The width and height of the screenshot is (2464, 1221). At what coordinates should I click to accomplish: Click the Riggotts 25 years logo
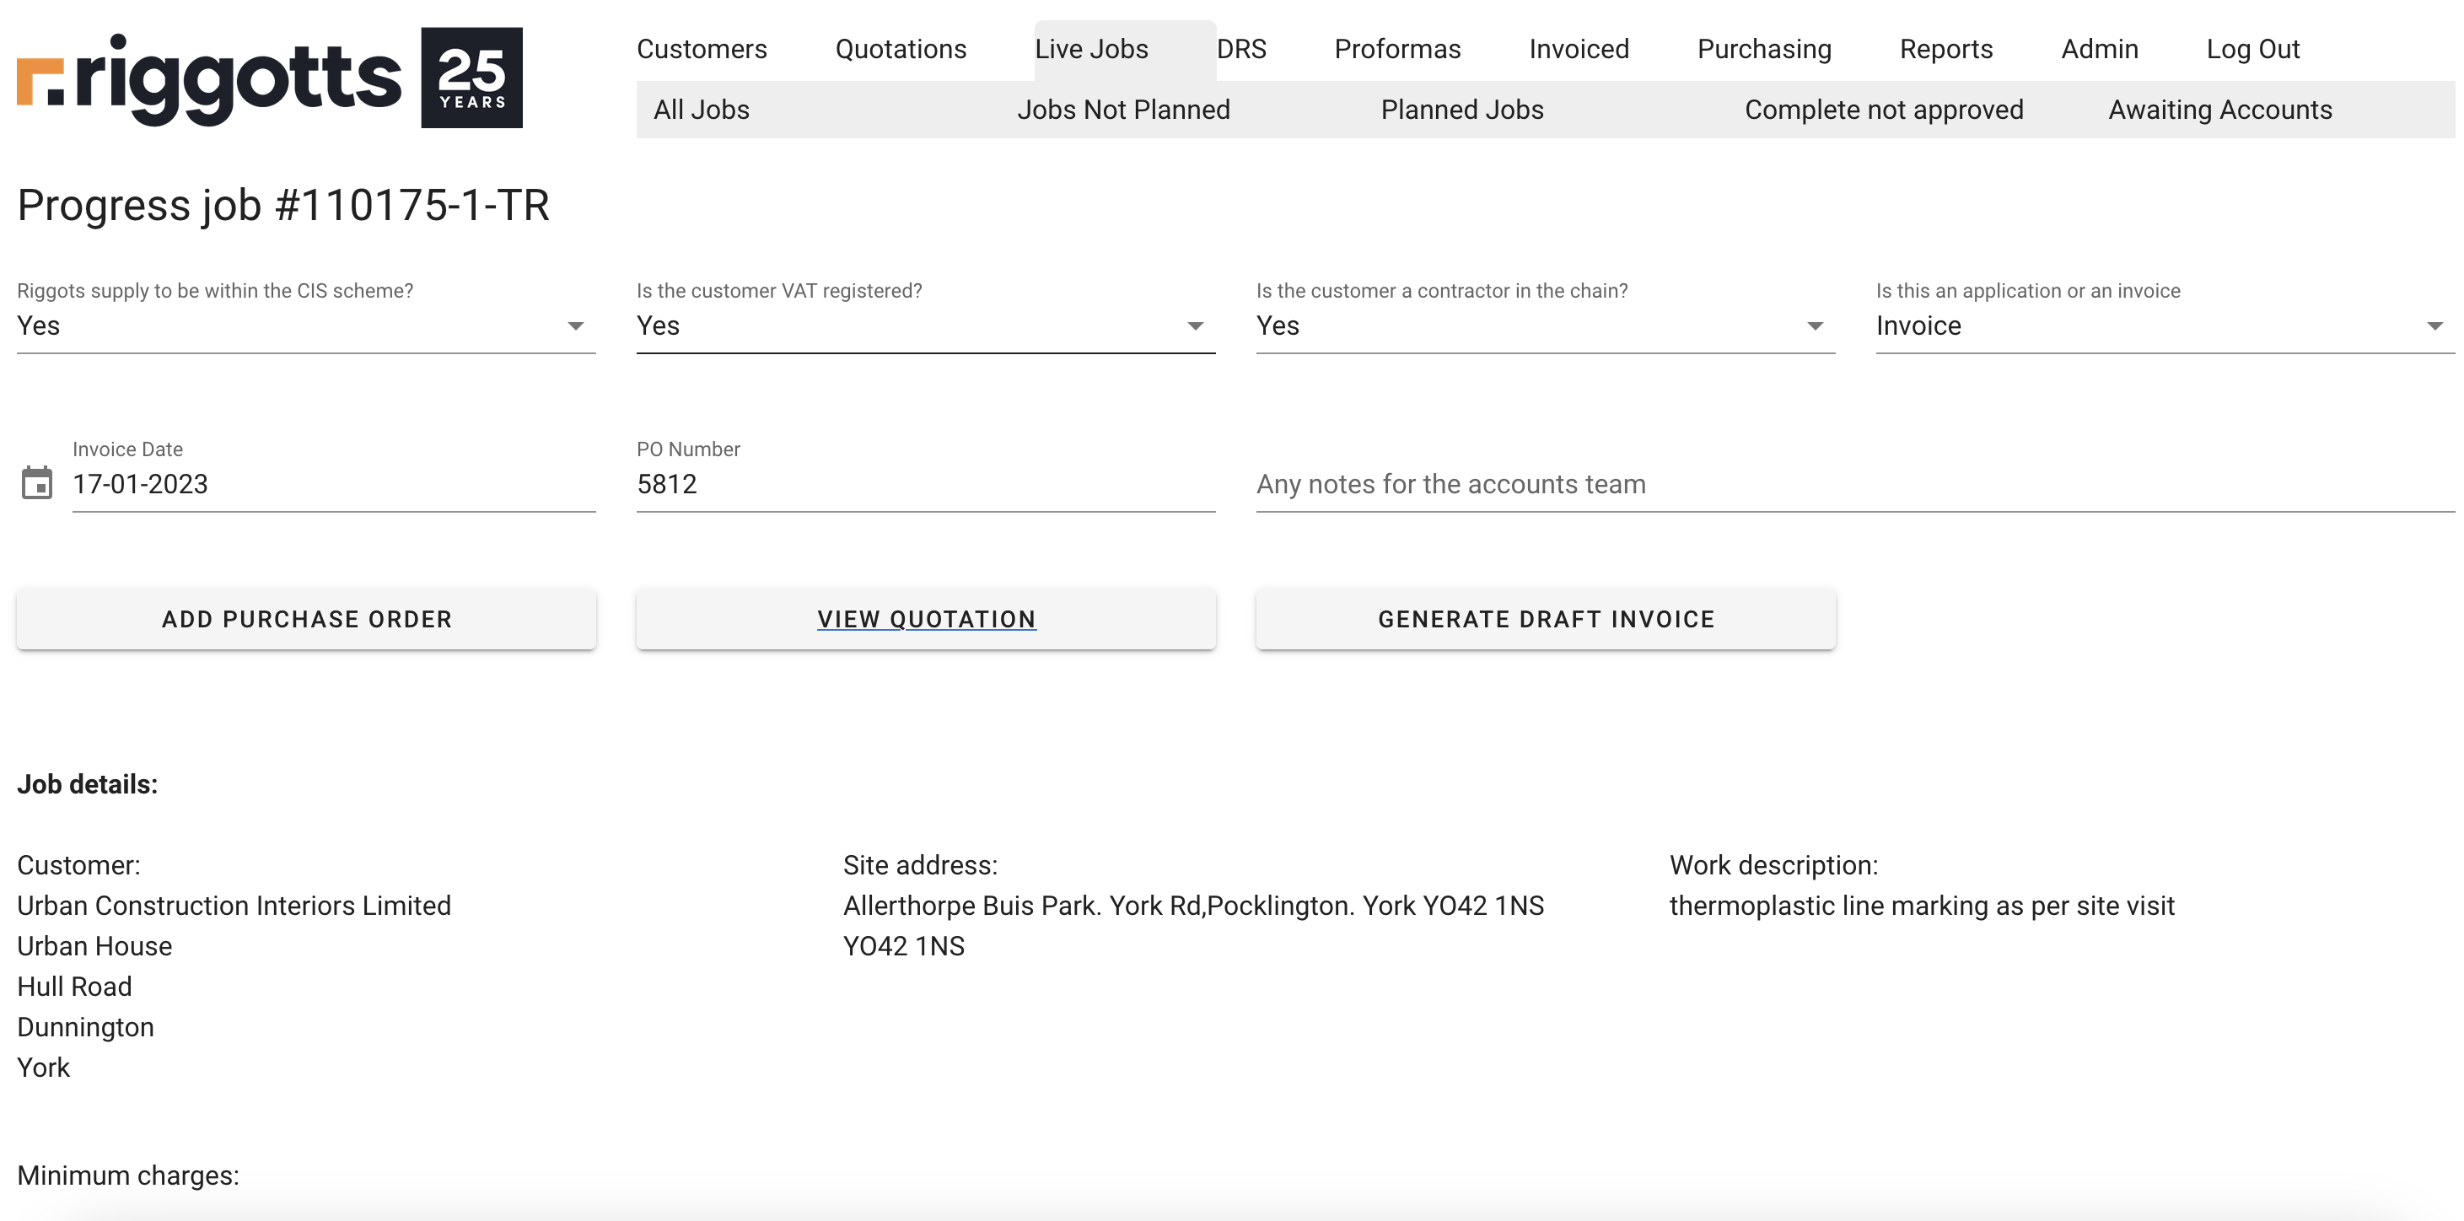tap(270, 78)
